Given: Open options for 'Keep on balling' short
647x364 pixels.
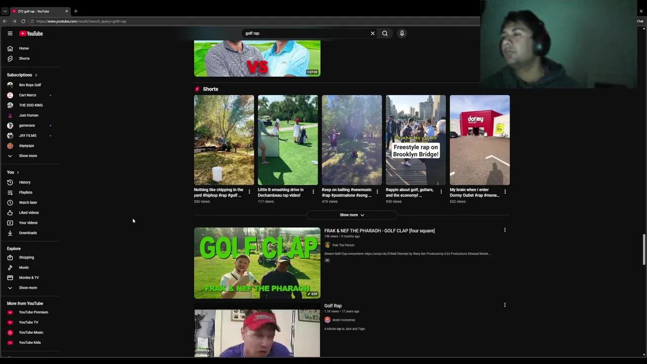Looking at the screenshot, I should coord(377,192).
